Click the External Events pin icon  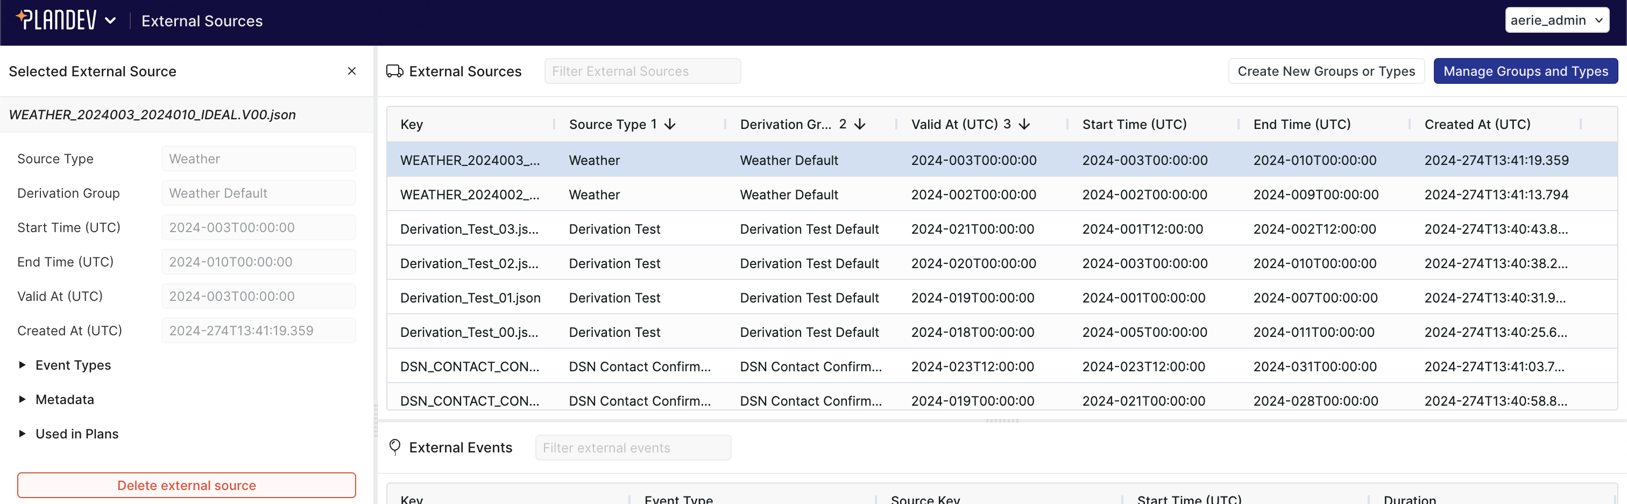[395, 447]
